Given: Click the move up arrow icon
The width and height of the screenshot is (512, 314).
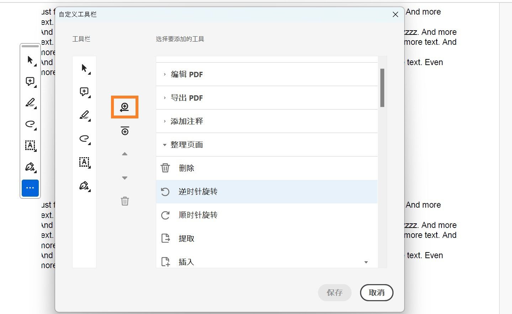Looking at the screenshot, I should click(125, 154).
